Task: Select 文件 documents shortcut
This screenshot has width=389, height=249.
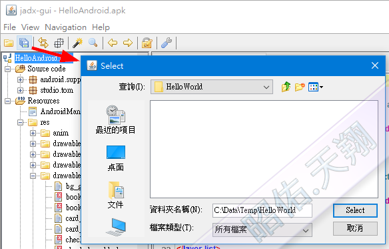Action: click(x=116, y=196)
